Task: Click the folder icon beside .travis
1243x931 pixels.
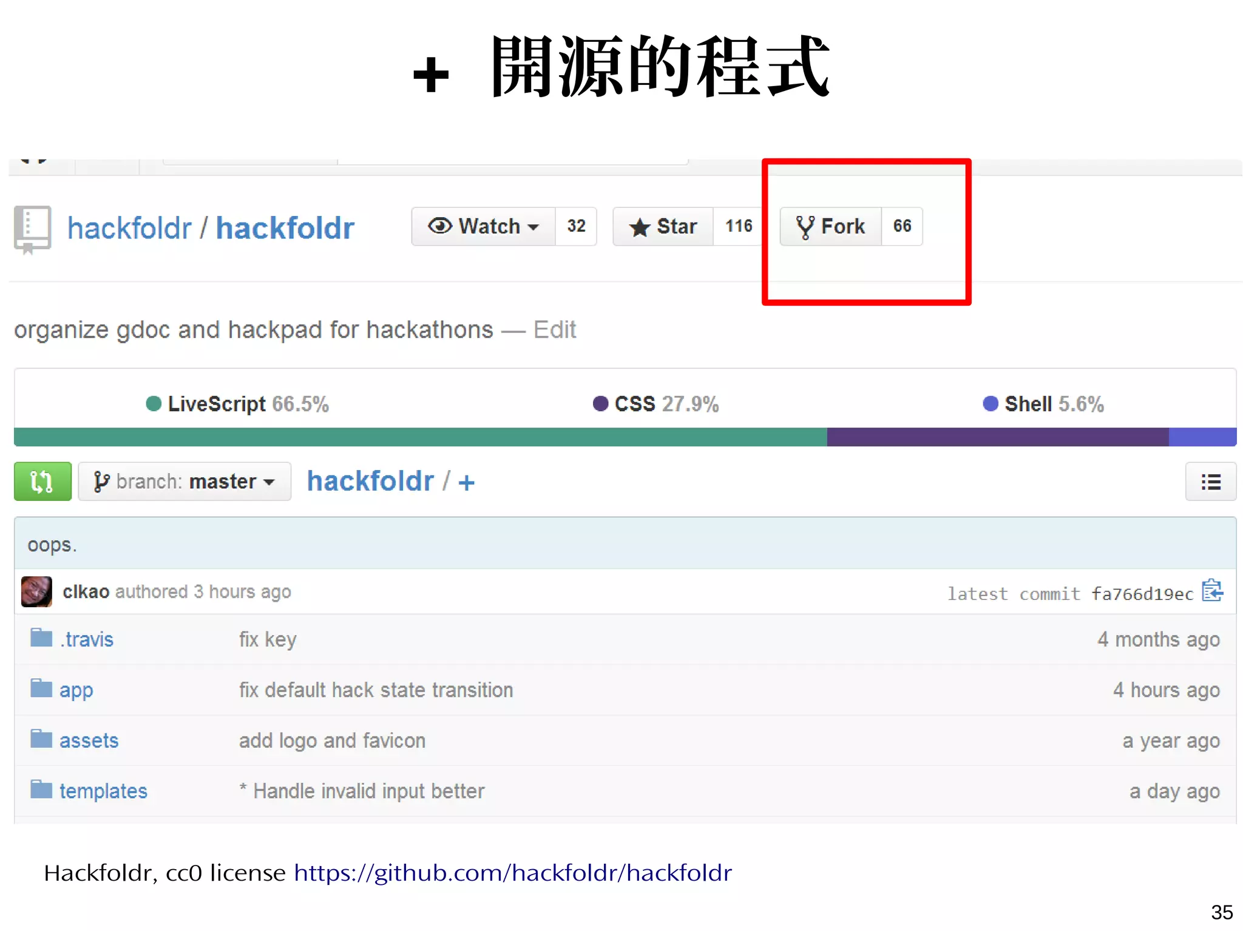Action: [41, 637]
